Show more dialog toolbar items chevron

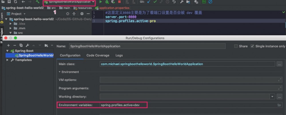click(x=52, y=45)
